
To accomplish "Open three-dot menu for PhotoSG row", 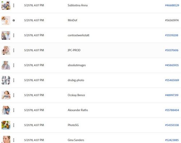I will click(14, 125).
